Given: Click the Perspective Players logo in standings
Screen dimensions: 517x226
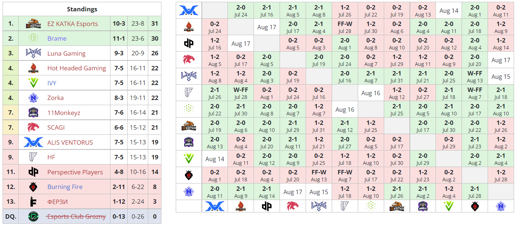Looking at the screenshot, I should click(x=33, y=172).
